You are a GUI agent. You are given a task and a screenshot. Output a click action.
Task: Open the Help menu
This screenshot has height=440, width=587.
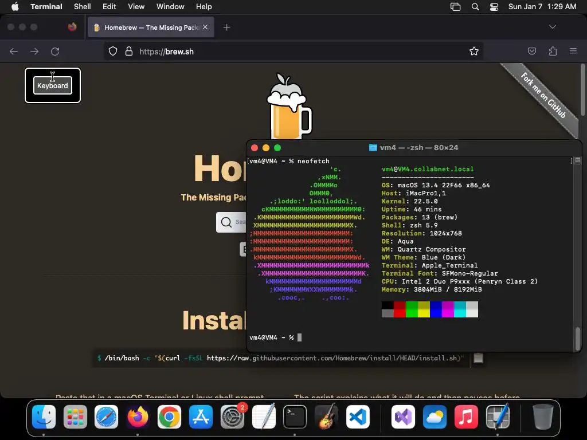[x=204, y=7]
